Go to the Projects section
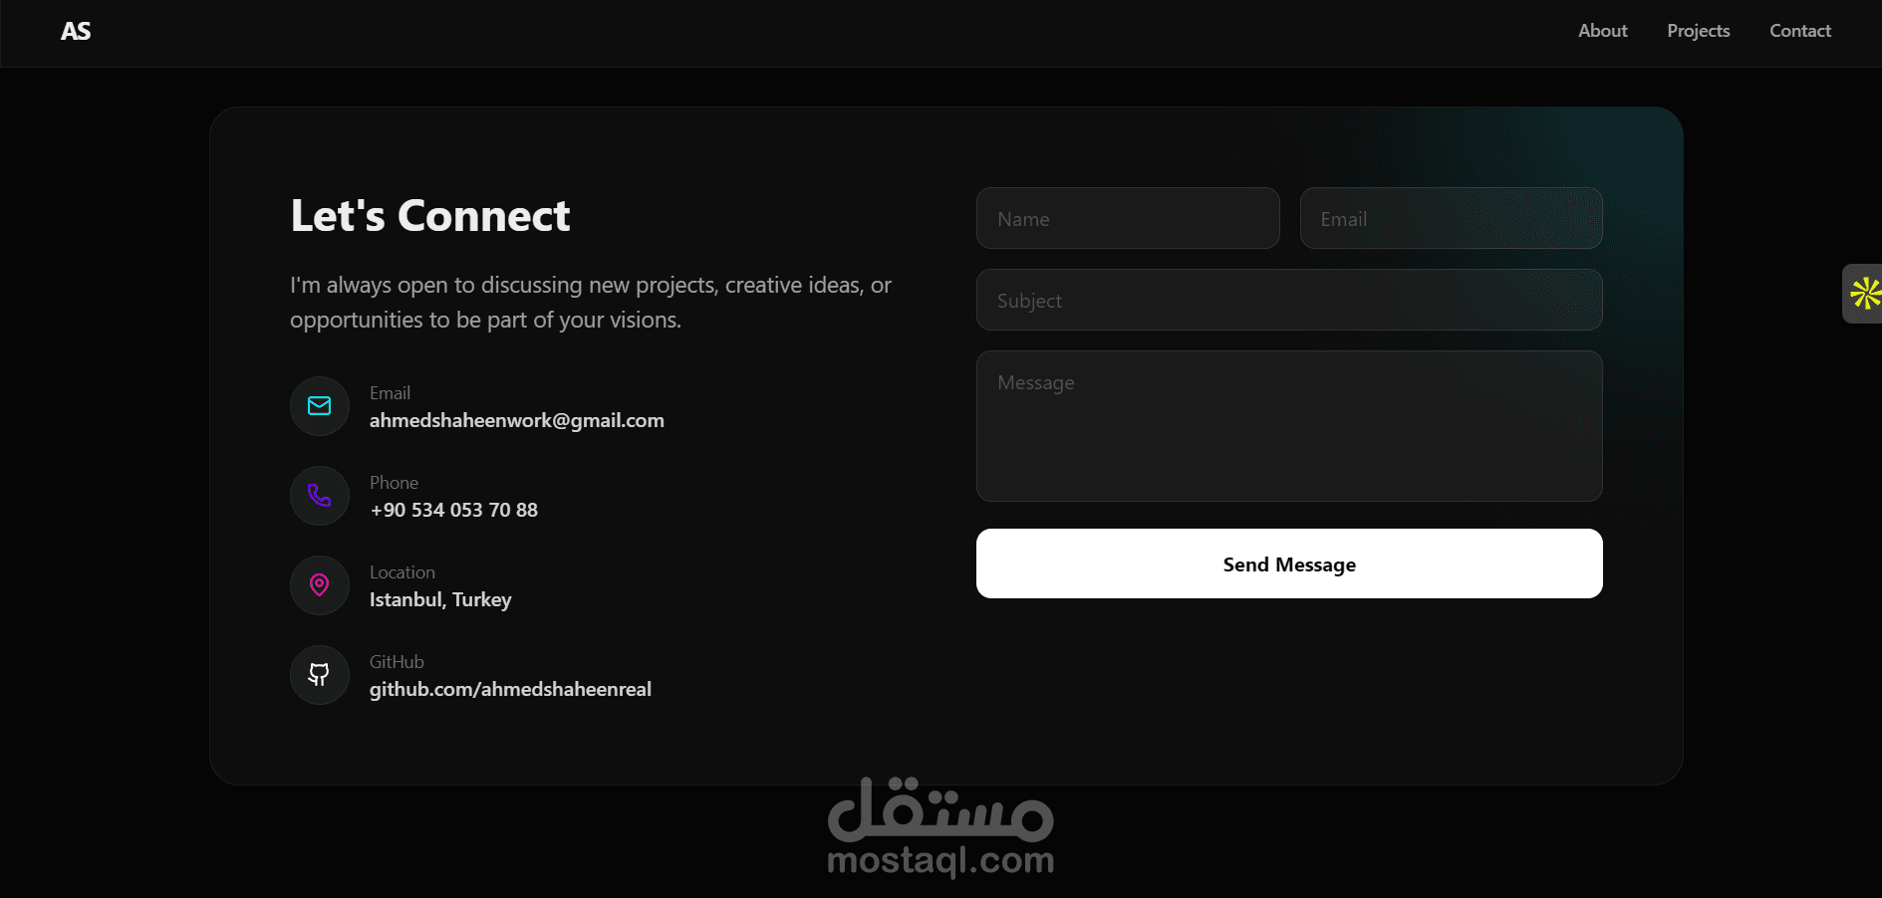 coord(1698,31)
